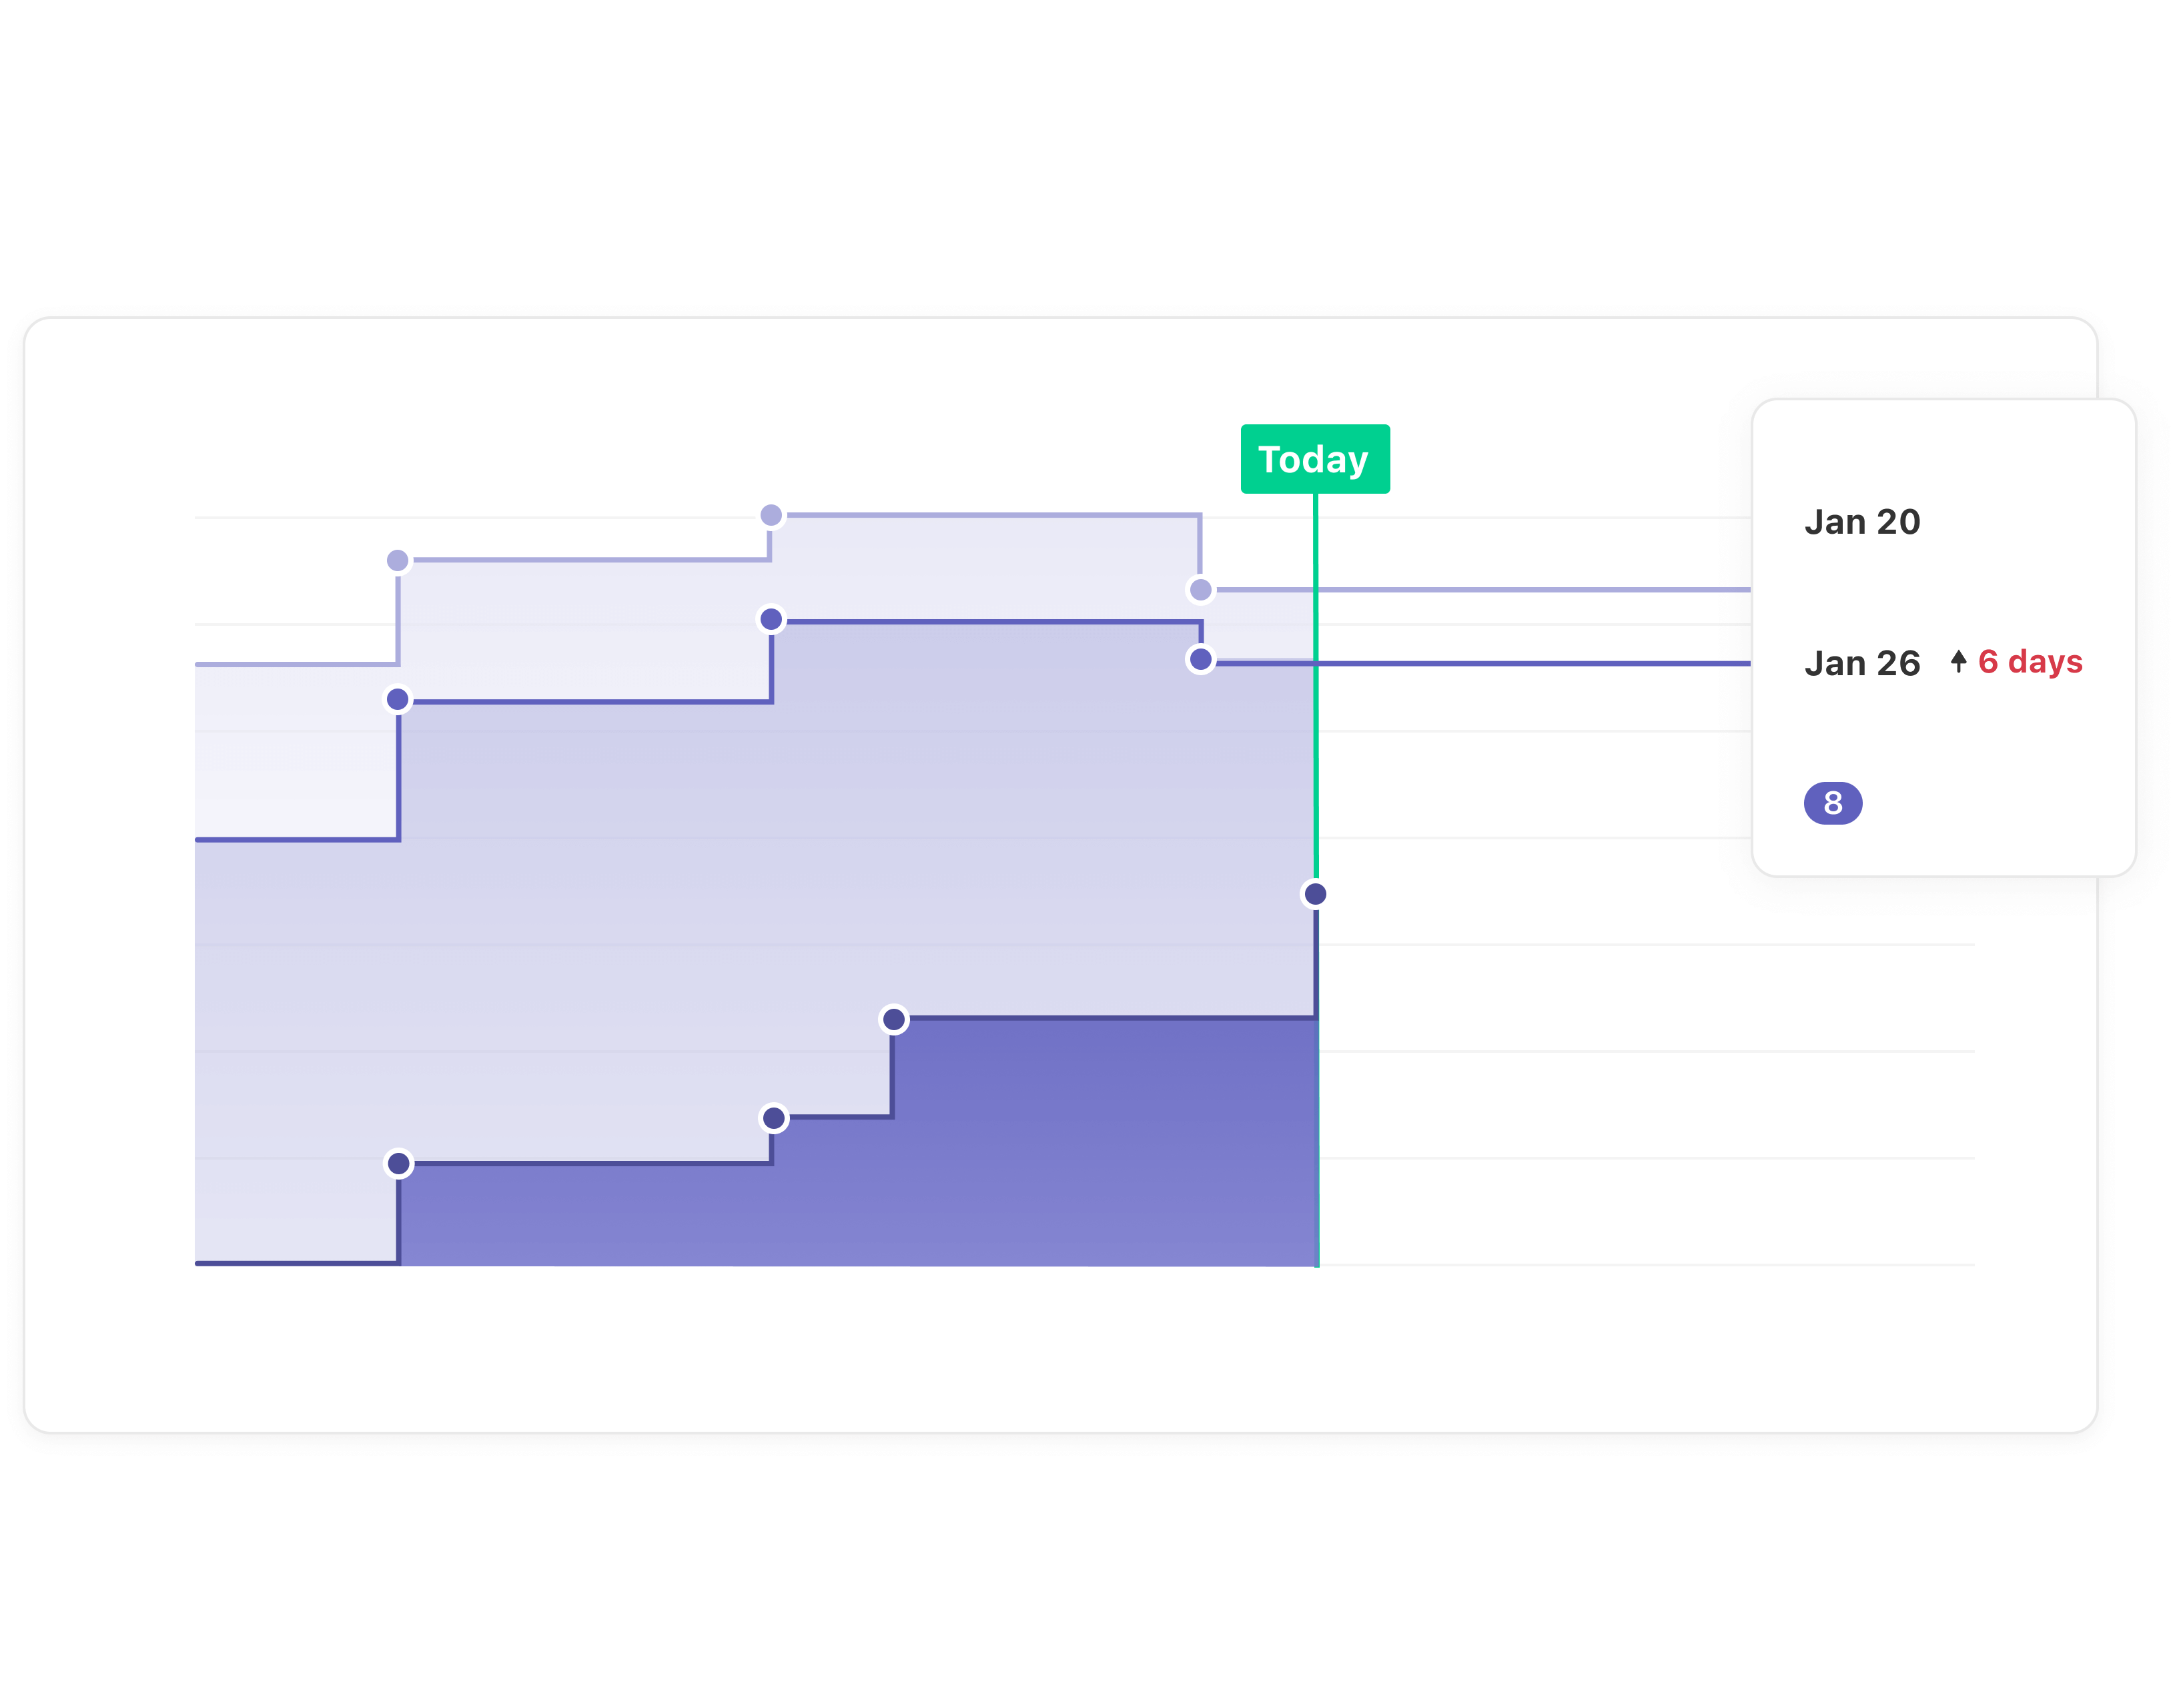The width and height of the screenshot is (2179, 1708).
Task: Select the third point on the bottom dark line
Action: coord(894,1019)
